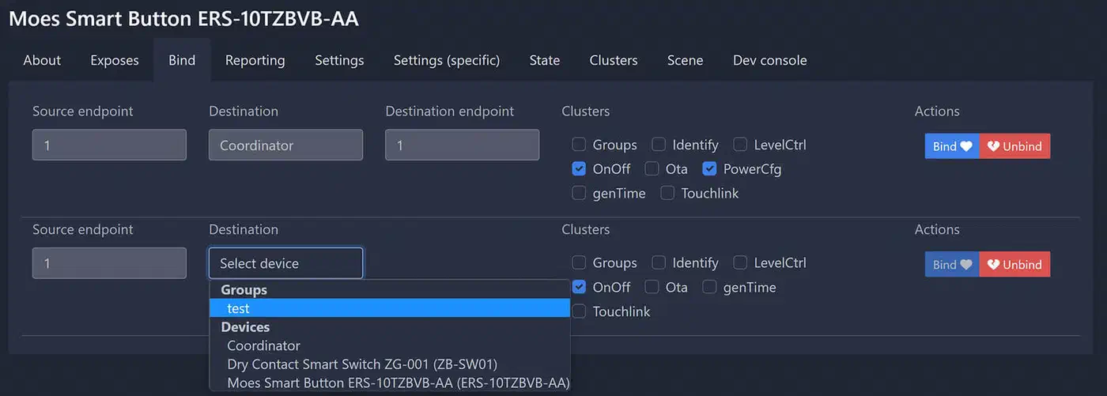Screen dimensions: 1107x396
Task: Choose the test group option
Action: [390, 308]
